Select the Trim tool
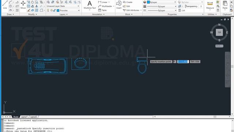234x132 pixels. (x=41, y=6)
